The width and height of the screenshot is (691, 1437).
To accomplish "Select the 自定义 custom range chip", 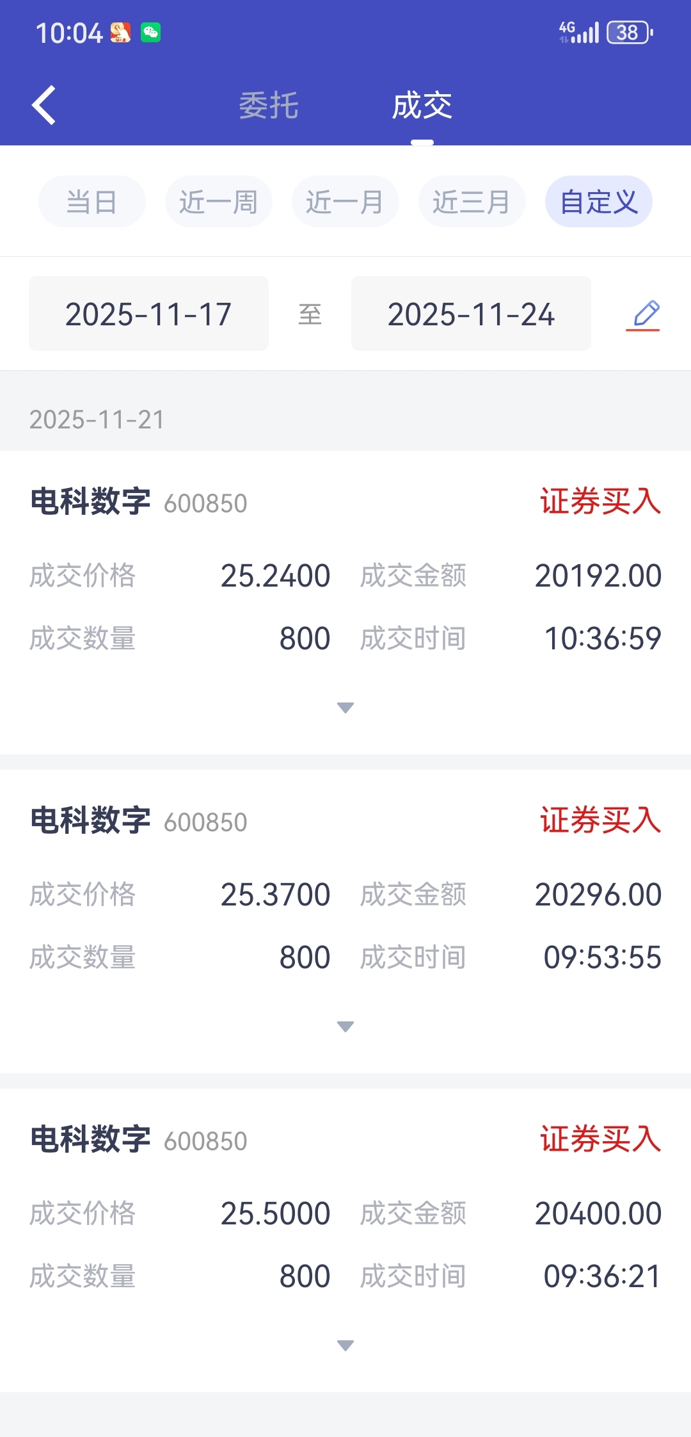I will 599,202.
